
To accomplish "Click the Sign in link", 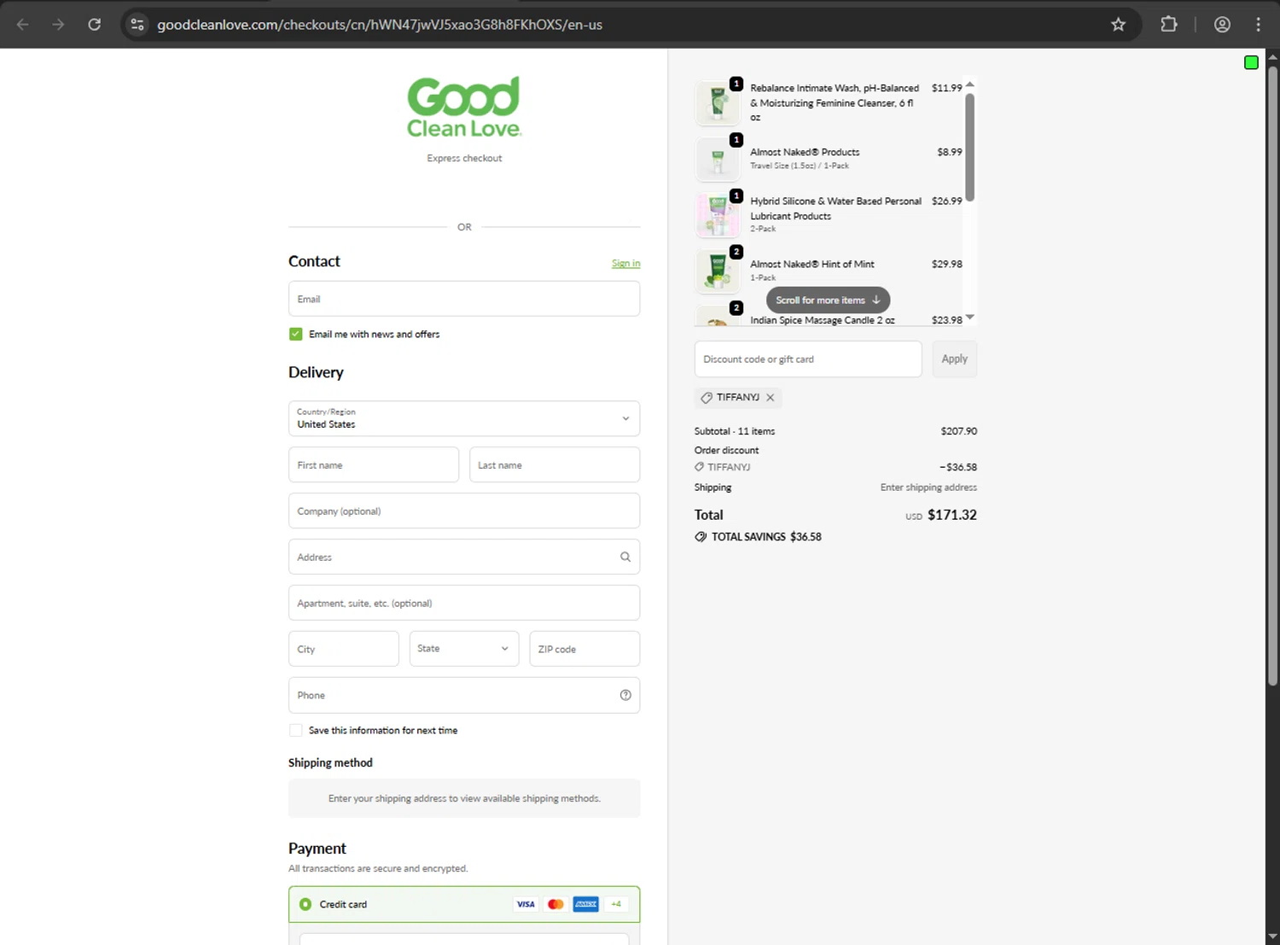I will (x=625, y=264).
